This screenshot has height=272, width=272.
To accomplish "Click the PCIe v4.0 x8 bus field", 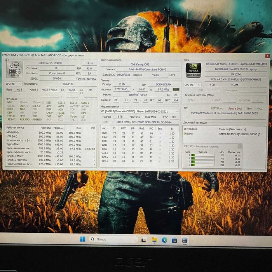I will [236, 79].
